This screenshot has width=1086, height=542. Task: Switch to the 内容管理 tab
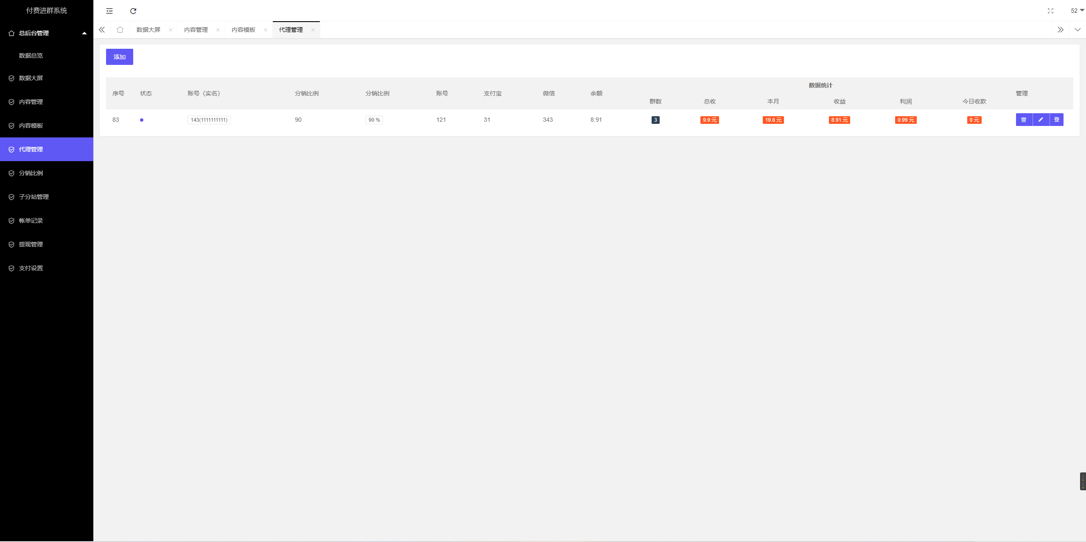(x=196, y=30)
